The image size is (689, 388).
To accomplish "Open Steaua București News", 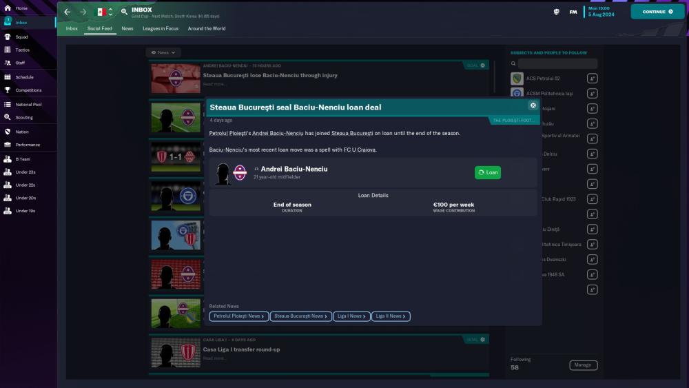I will 300,316.
